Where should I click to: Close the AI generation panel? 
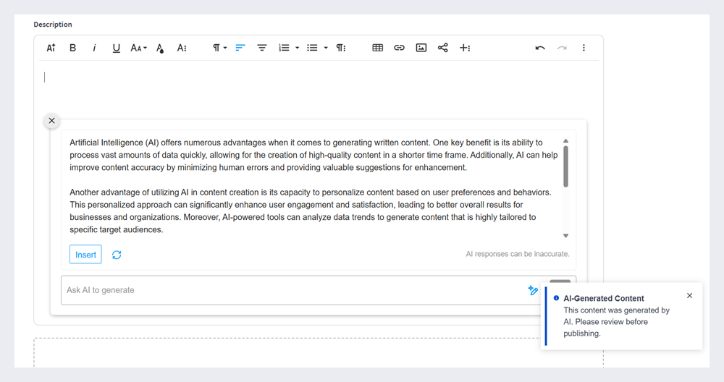(x=51, y=121)
